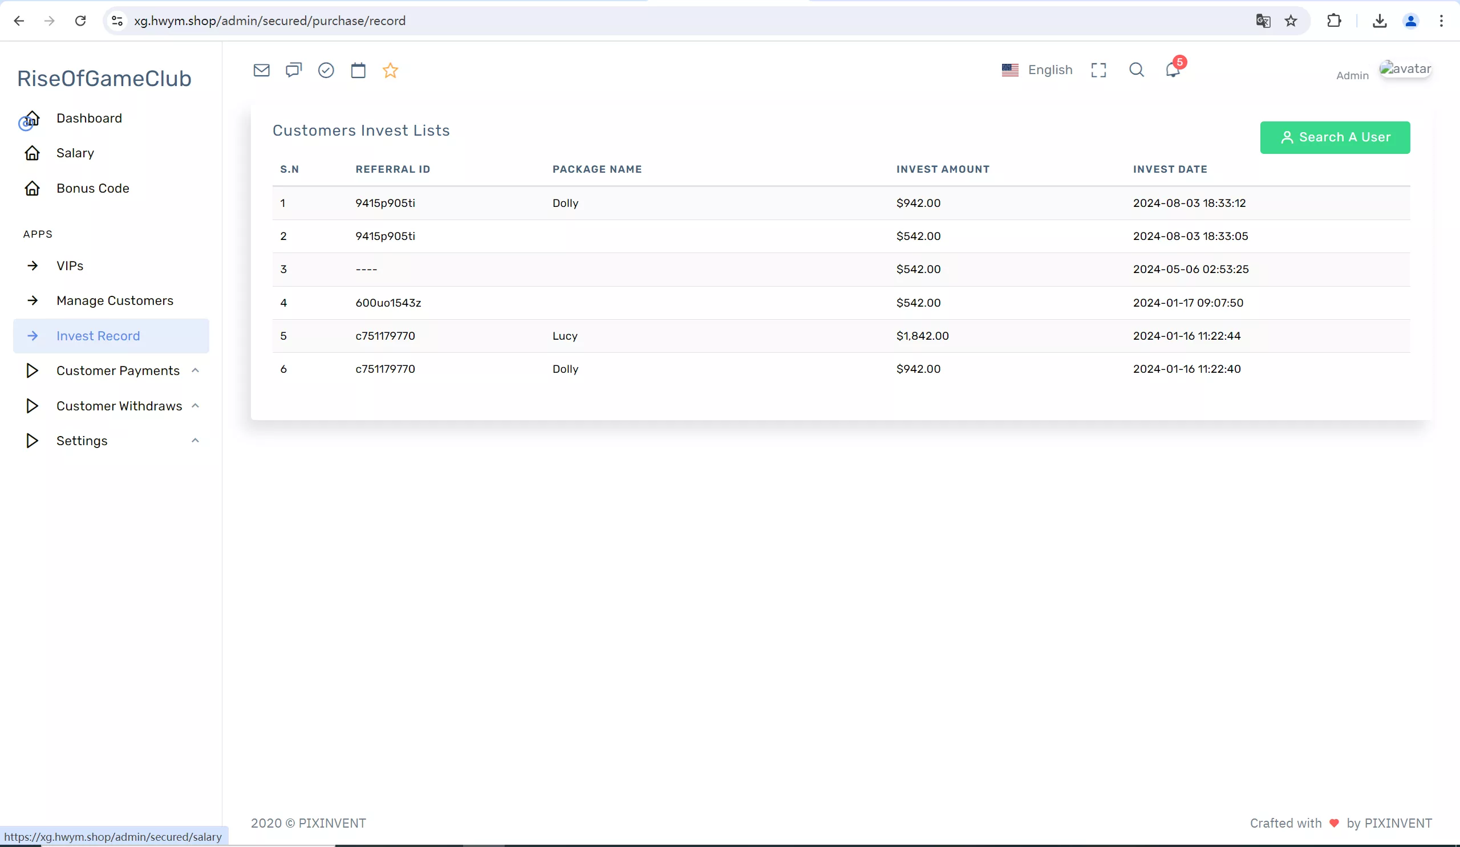Go to Dashboard in the sidebar
Image resolution: width=1460 pixels, height=847 pixels.
88,118
